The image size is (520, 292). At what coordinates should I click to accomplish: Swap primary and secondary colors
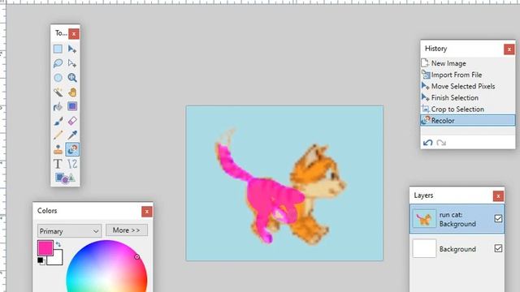pyautogui.click(x=58, y=244)
